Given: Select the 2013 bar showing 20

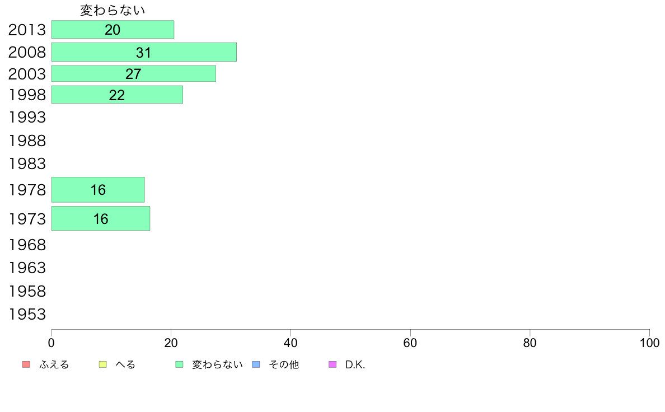Looking at the screenshot, I should point(113,30).
